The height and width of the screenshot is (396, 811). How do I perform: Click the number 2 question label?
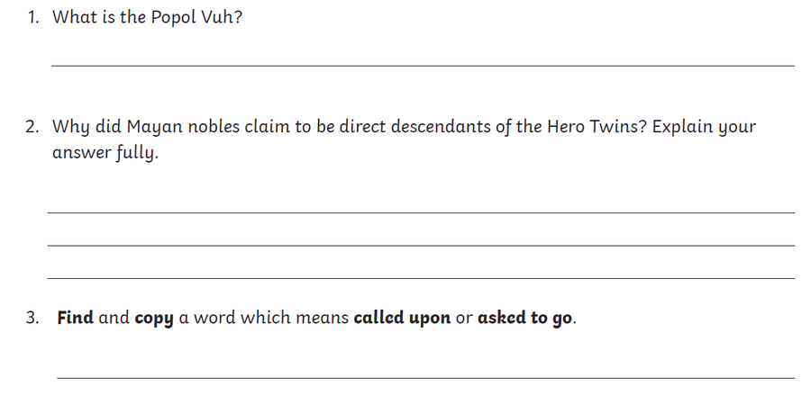(32, 127)
